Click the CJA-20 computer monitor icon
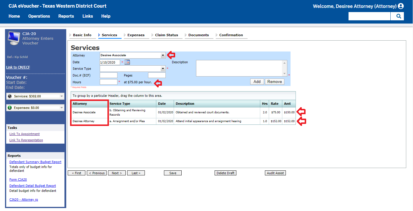Screen dimensions: 413x211 coord(14,38)
